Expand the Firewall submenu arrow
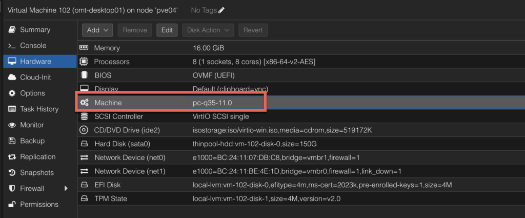 (66, 189)
